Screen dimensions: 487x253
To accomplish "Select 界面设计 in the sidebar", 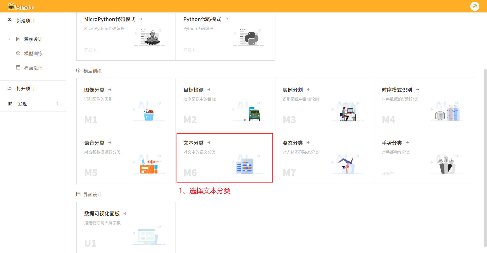I will point(33,68).
